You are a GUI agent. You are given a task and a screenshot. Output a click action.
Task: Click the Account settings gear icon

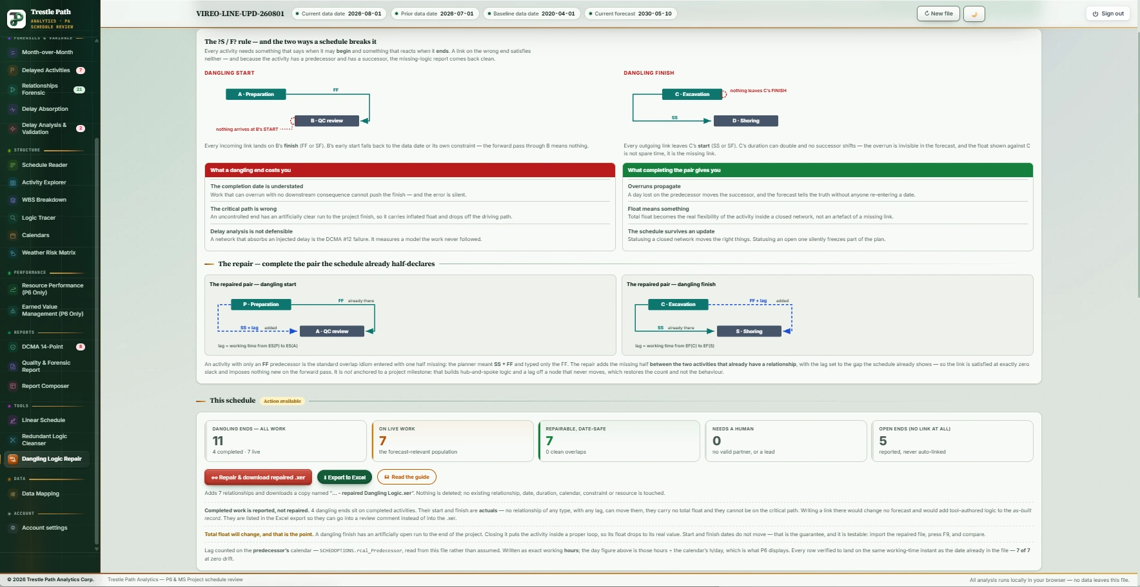pos(13,528)
